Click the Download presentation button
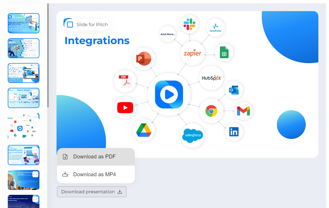Image resolution: width=329 pixels, height=208 pixels. click(92, 192)
